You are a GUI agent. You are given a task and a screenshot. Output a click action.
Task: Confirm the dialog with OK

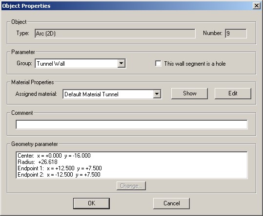tap(91, 203)
